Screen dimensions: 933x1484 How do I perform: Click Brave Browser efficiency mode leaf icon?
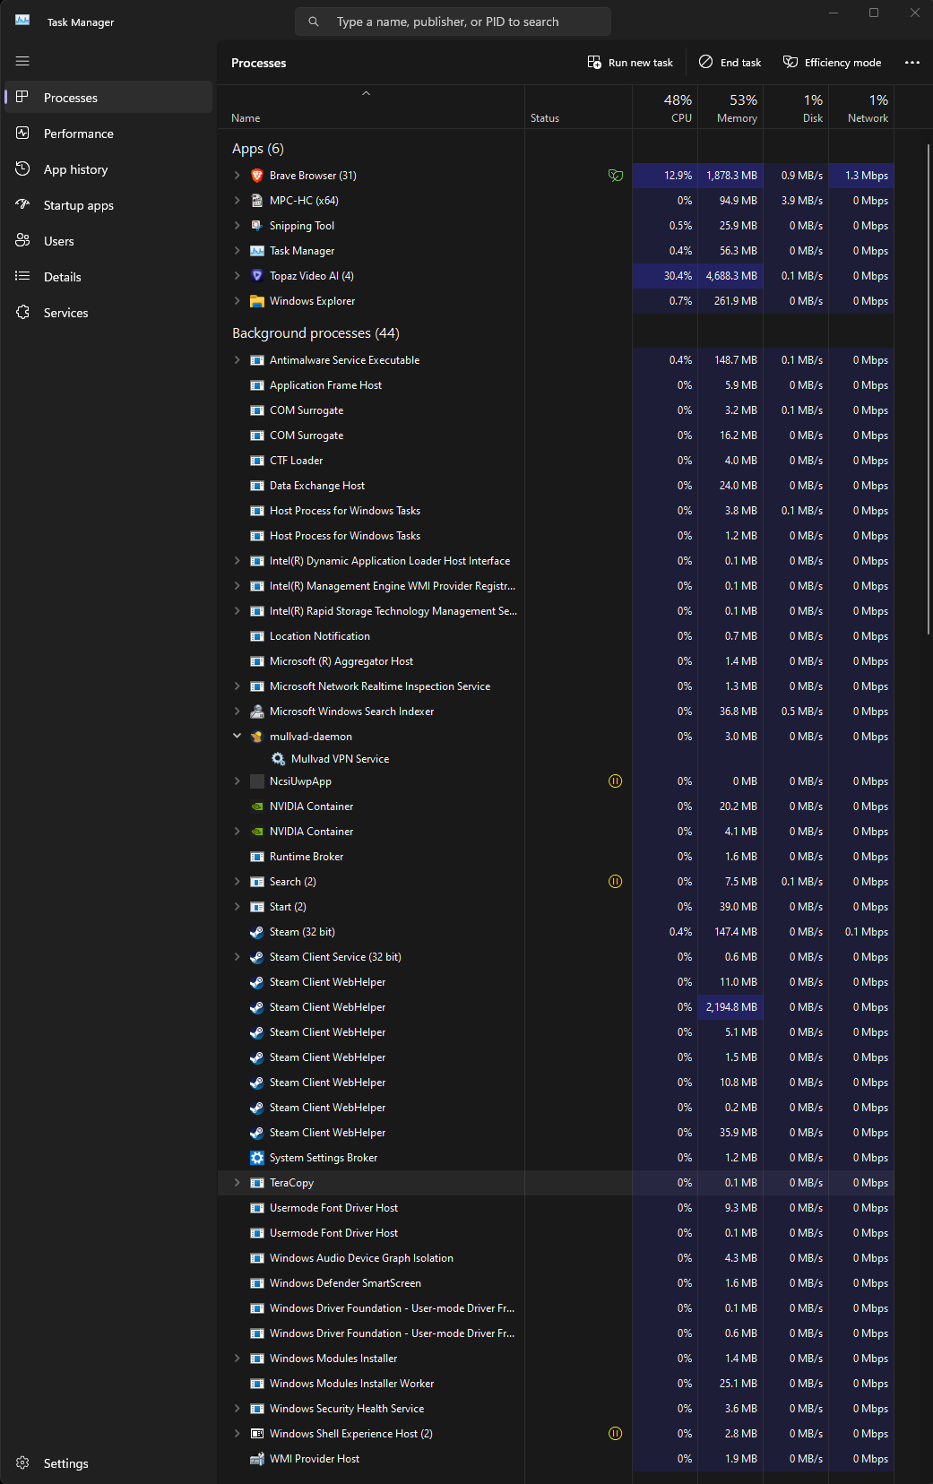point(615,176)
